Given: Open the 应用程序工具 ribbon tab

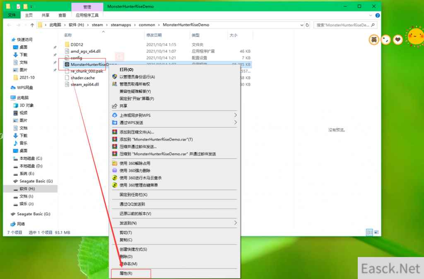Looking at the screenshot, I should pyautogui.click(x=87, y=15).
